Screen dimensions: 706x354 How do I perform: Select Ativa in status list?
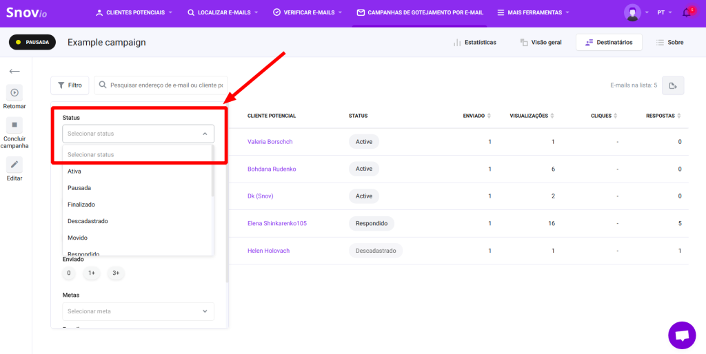137,171
